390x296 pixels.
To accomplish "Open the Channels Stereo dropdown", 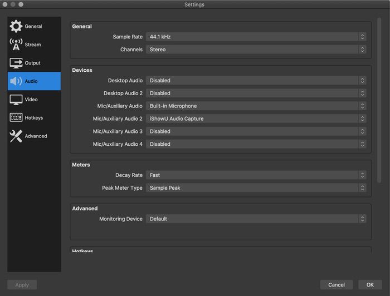I will [256, 50].
